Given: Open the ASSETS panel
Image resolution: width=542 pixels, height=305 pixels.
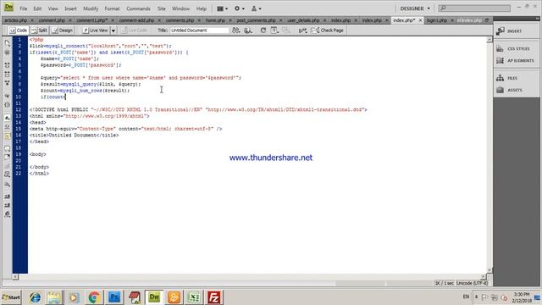Looking at the screenshot, I should (x=514, y=90).
